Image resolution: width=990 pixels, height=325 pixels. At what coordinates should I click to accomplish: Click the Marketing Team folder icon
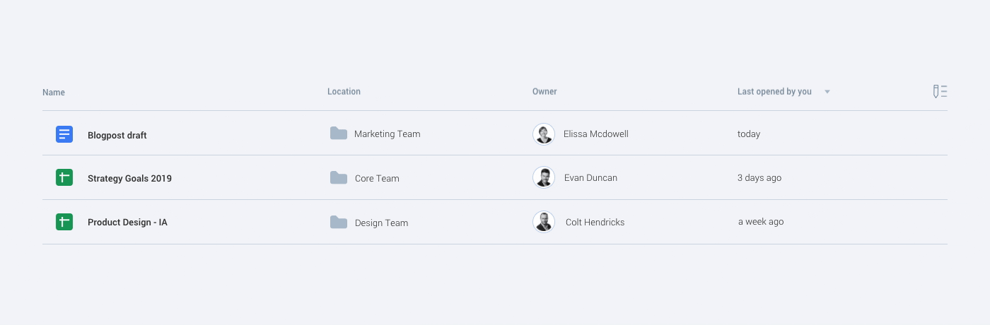pyautogui.click(x=339, y=134)
